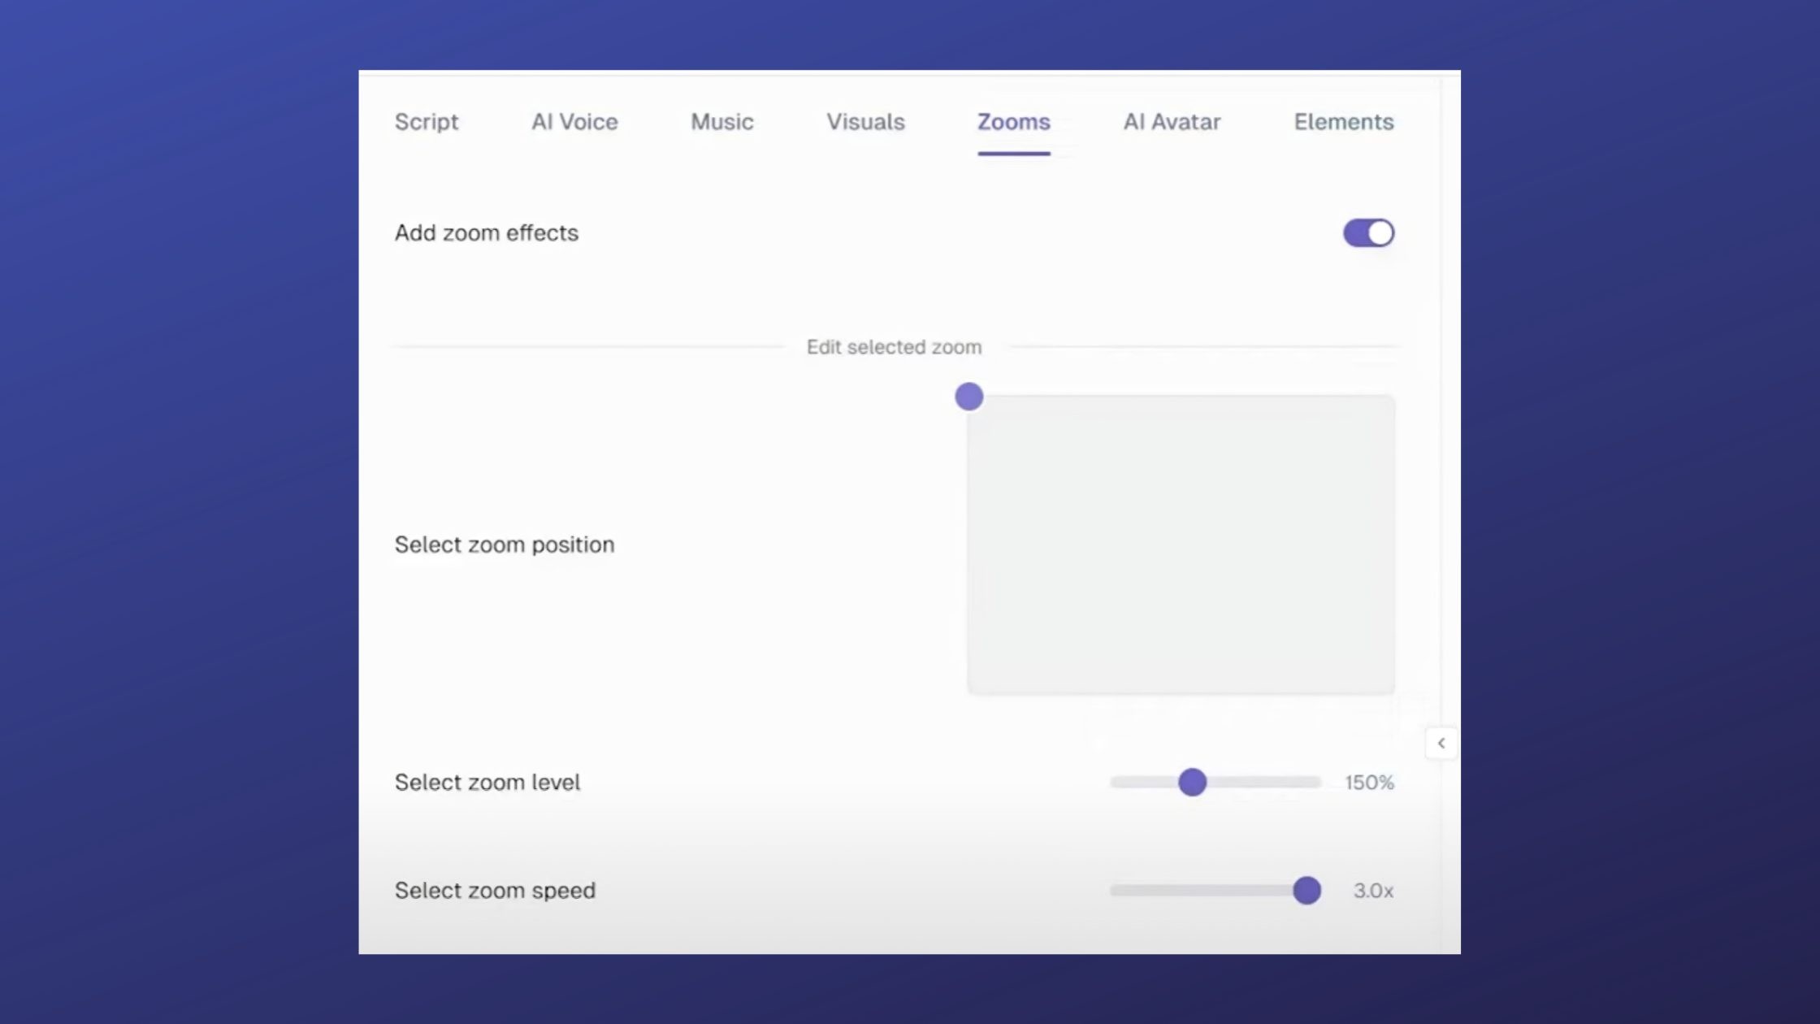The height and width of the screenshot is (1024, 1820).
Task: Select the Visuals tab
Action: (x=865, y=122)
